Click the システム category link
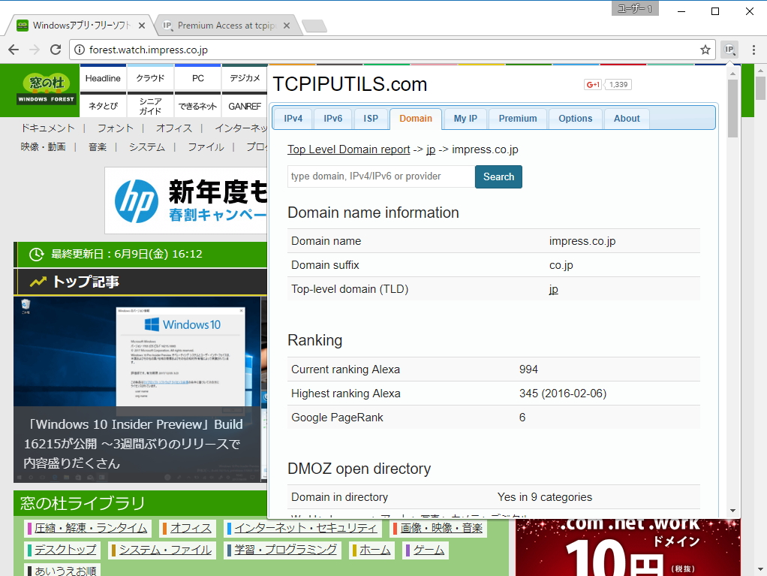This screenshot has width=767, height=576. coord(147,146)
